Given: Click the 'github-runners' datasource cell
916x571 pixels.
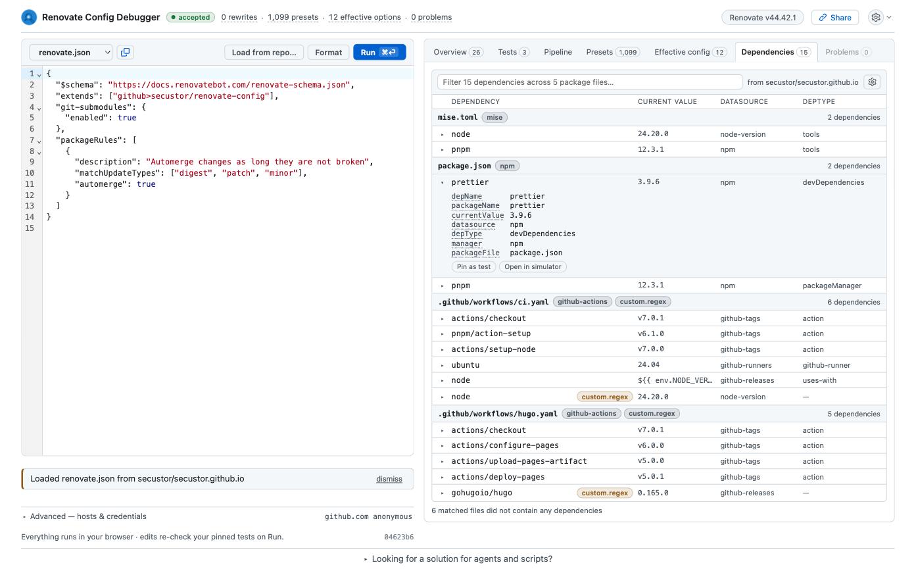Looking at the screenshot, I should [x=746, y=365].
